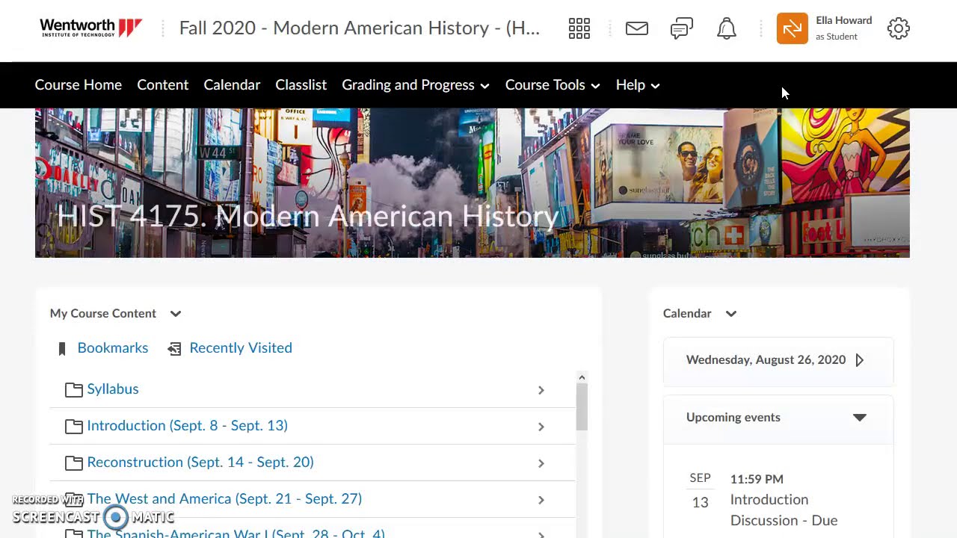957x538 pixels.
Task: Open the settings gear icon
Action: point(898,29)
